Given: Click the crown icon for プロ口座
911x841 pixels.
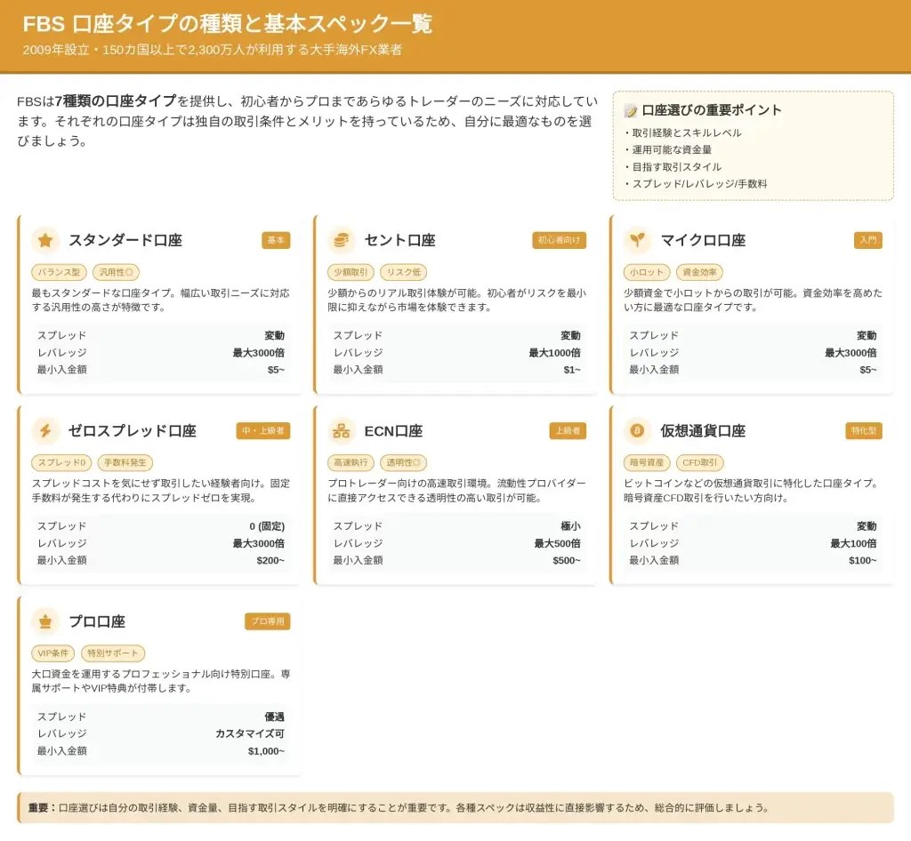Looking at the screenshot, I should pyautogui.click(x=45, y=621).
